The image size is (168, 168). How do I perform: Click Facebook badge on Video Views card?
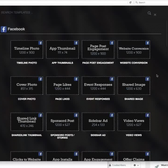coord(148,115)
